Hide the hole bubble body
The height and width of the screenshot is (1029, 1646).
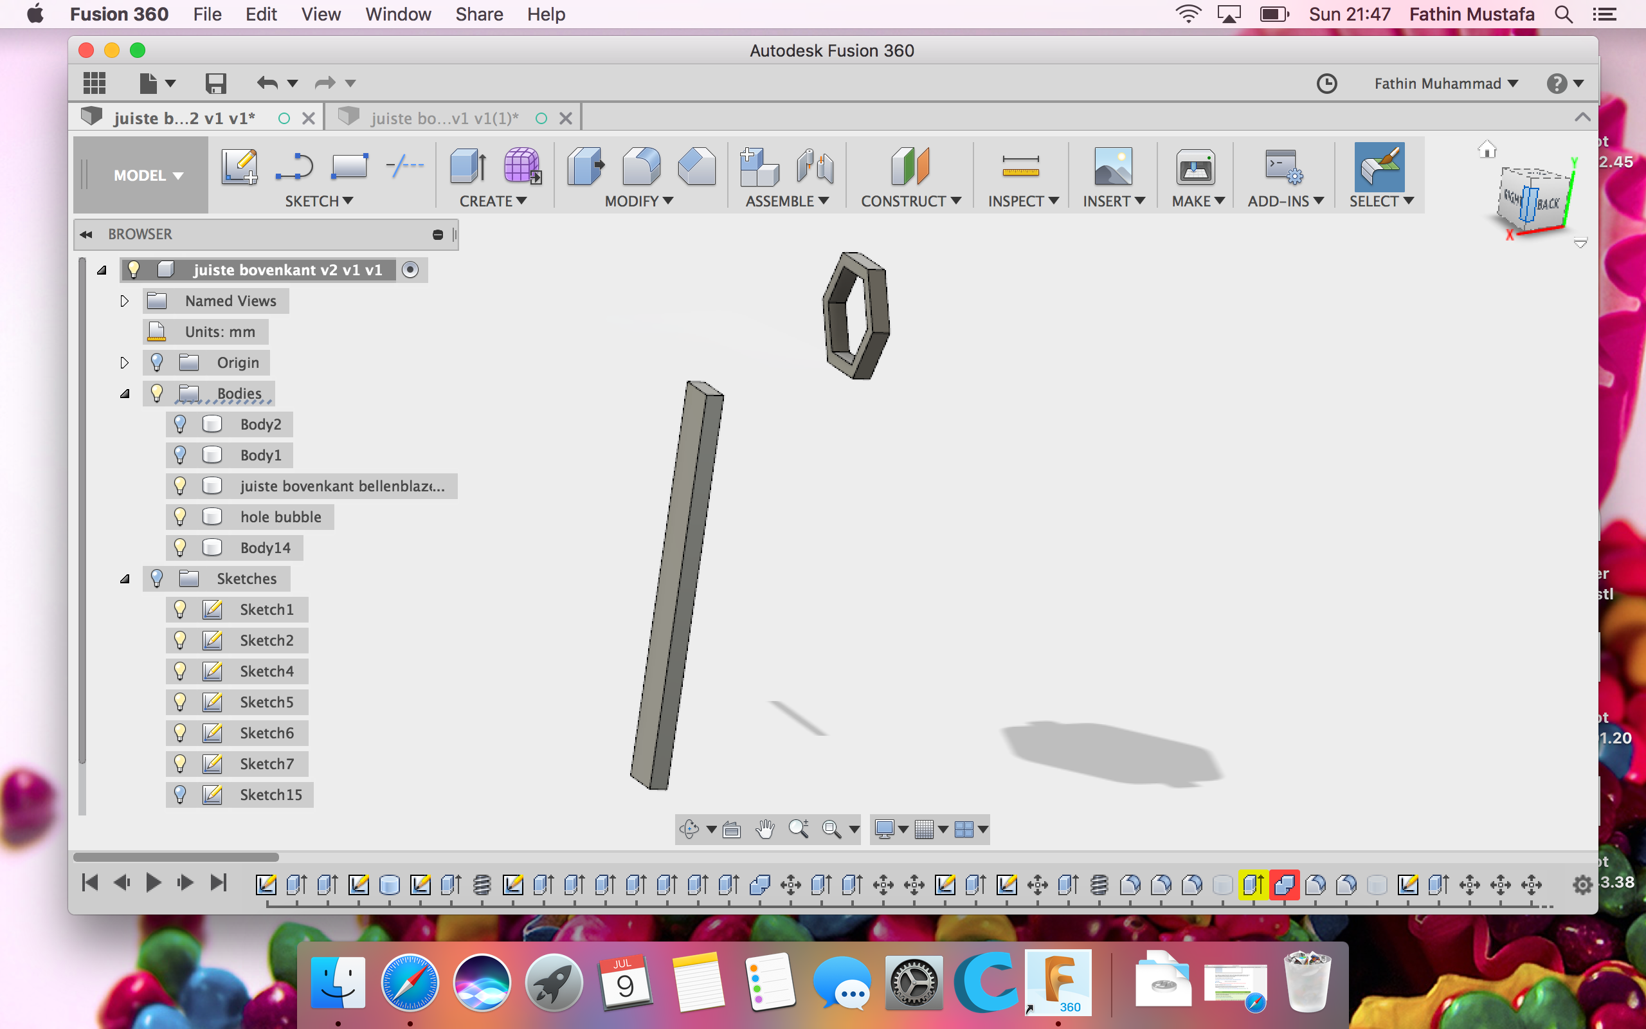pos(179,516)
